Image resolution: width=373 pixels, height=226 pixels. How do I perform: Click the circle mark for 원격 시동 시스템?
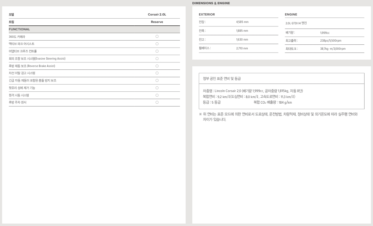[157, 95]
